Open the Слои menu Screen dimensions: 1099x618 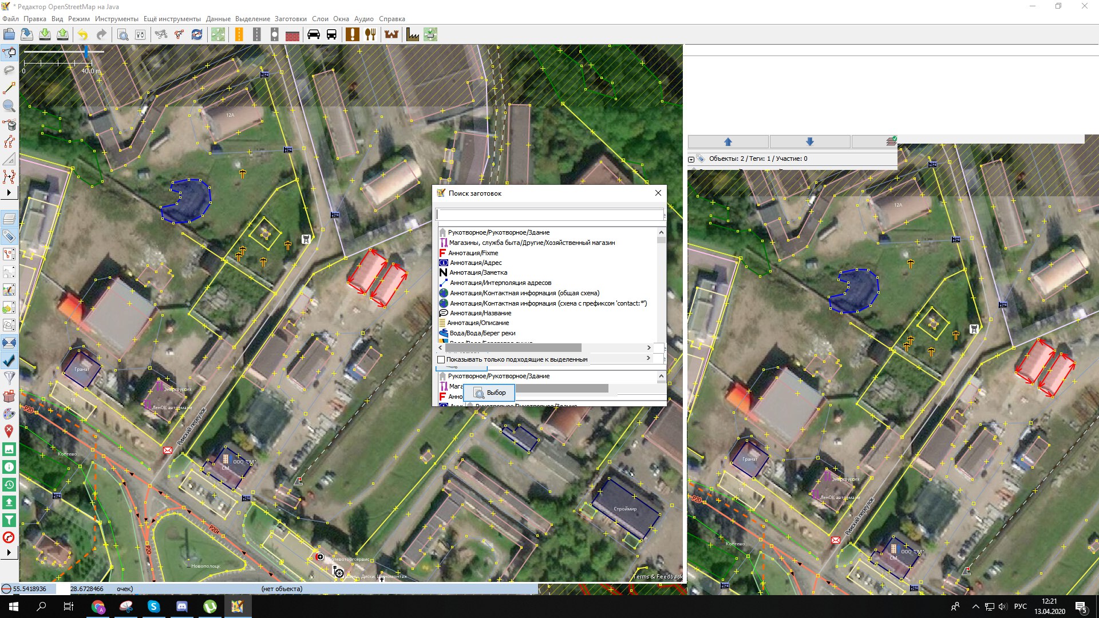[320, 19]
